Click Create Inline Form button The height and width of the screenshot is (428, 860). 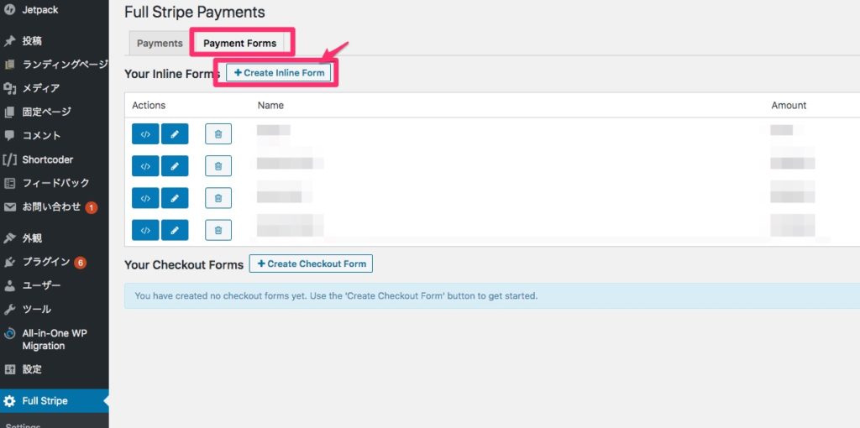[x=279, y=72]
